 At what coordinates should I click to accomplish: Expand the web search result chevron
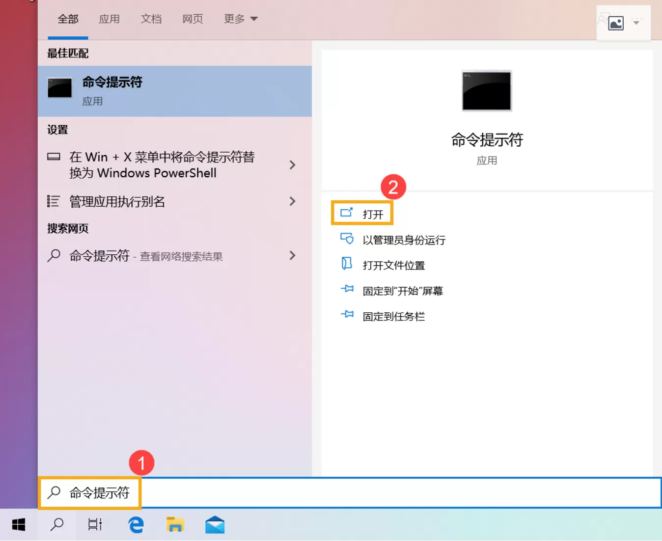tap(292, 256)
